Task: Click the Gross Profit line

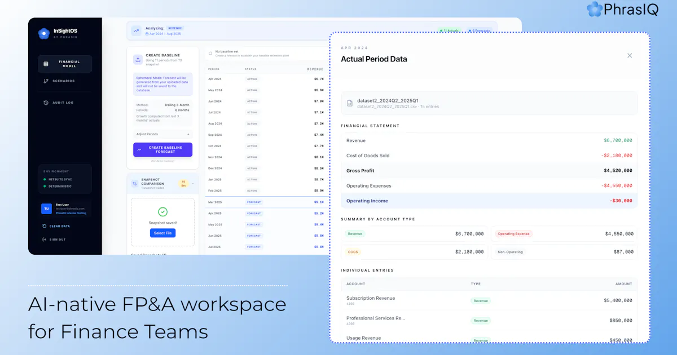Action: (489, 171)
